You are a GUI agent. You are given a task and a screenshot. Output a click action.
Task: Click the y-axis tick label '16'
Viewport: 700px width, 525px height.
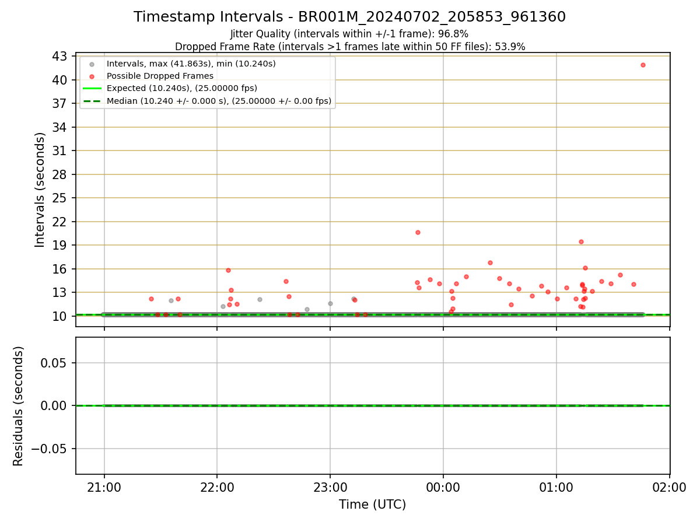tap(60, 269)
